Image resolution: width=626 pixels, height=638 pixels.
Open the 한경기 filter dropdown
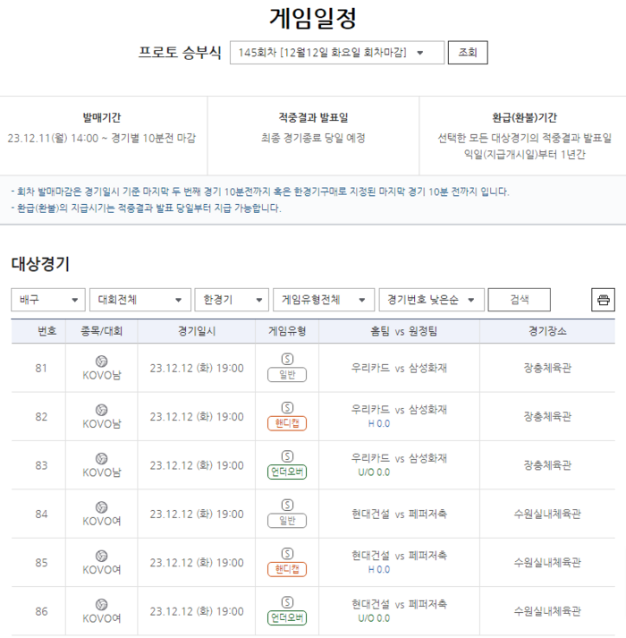[233, 300]
